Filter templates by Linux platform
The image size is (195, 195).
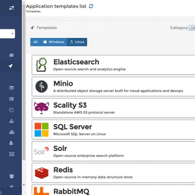pos(77,42)
